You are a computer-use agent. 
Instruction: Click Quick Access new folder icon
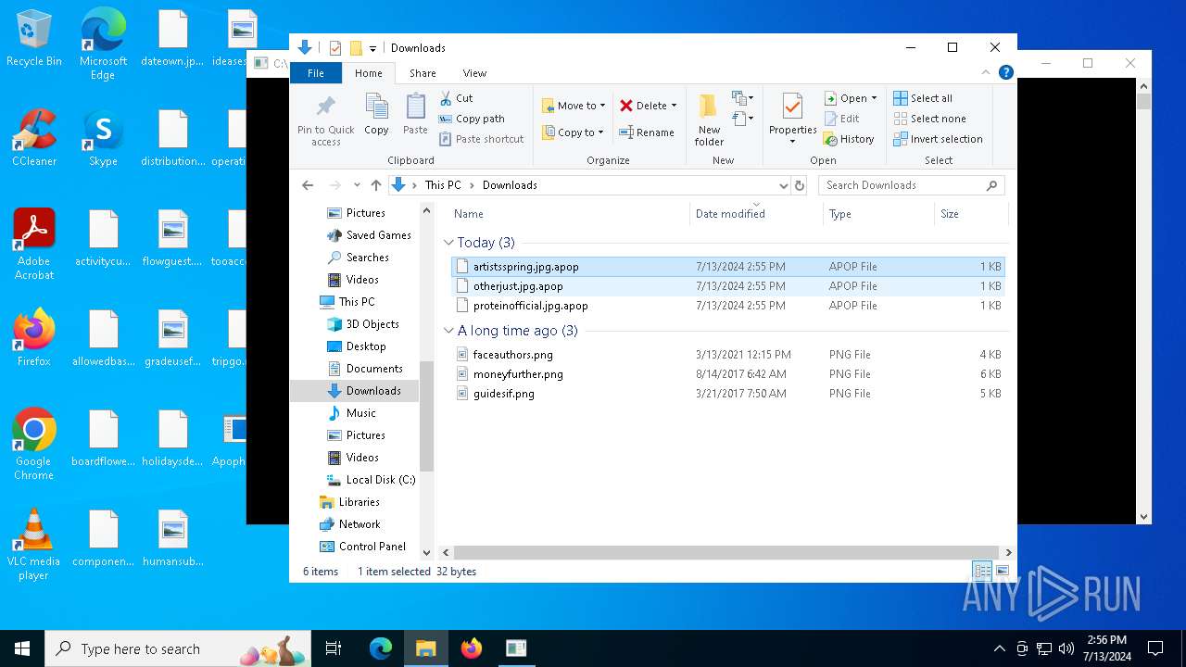[x=355, y=48]
